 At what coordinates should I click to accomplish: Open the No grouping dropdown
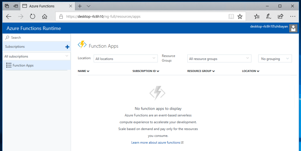[275, 59]
